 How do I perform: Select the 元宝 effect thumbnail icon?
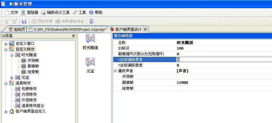(x=90, y=62)
